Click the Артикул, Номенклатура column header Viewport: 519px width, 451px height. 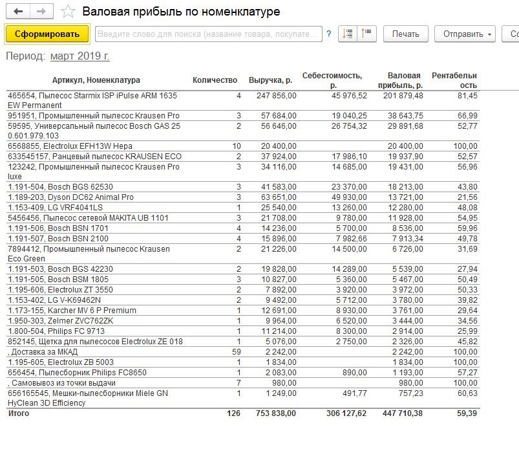coord(96,80)
